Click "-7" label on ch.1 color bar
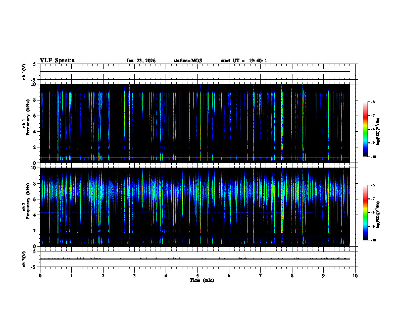Viewport: 400px width, 309px height. pos(372,116)
